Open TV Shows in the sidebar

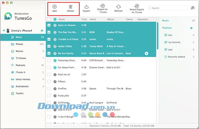pyautogui.click(x=23, y=58)
